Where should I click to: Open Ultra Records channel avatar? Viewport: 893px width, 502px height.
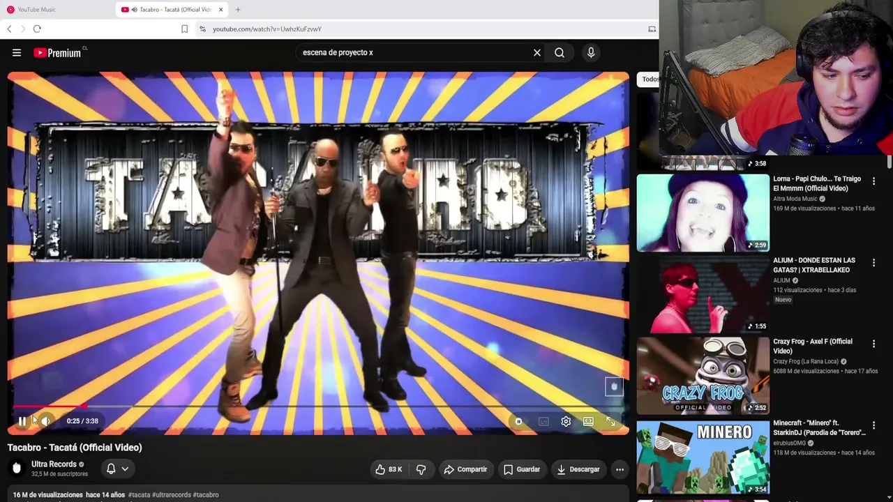tap(17, 469)
